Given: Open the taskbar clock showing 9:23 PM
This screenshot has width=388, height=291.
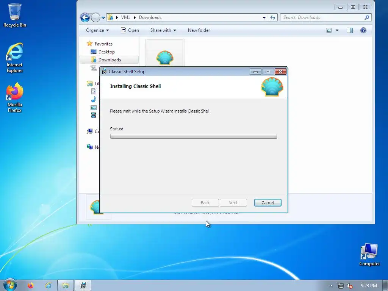Looking at the screenshot, I should tap(369, 286).
